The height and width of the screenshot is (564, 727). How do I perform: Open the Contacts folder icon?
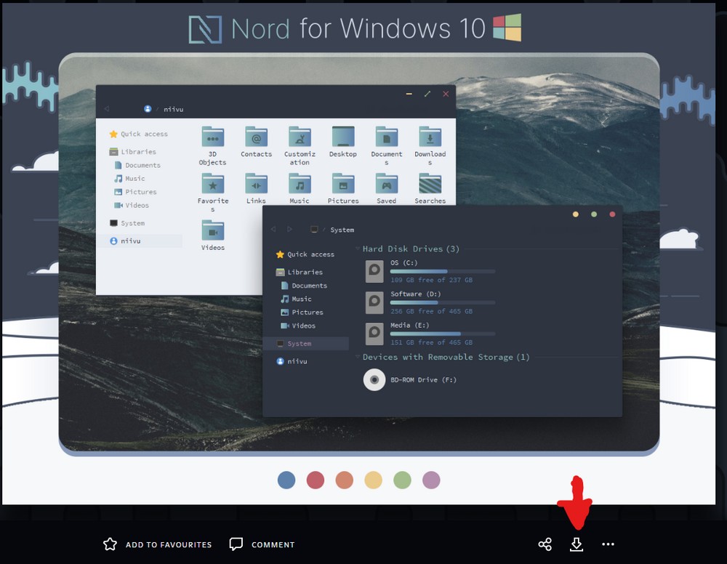256,137
